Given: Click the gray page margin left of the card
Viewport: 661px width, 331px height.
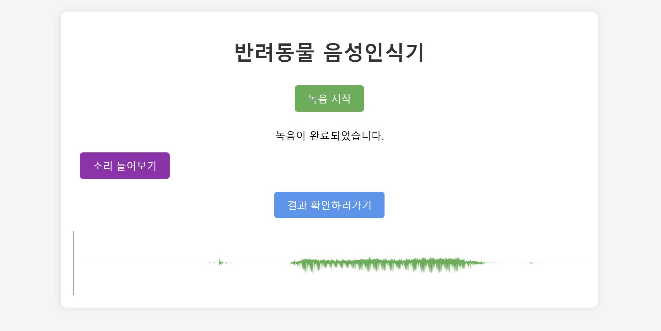Looking at the screenshot, I should (30, 160).
